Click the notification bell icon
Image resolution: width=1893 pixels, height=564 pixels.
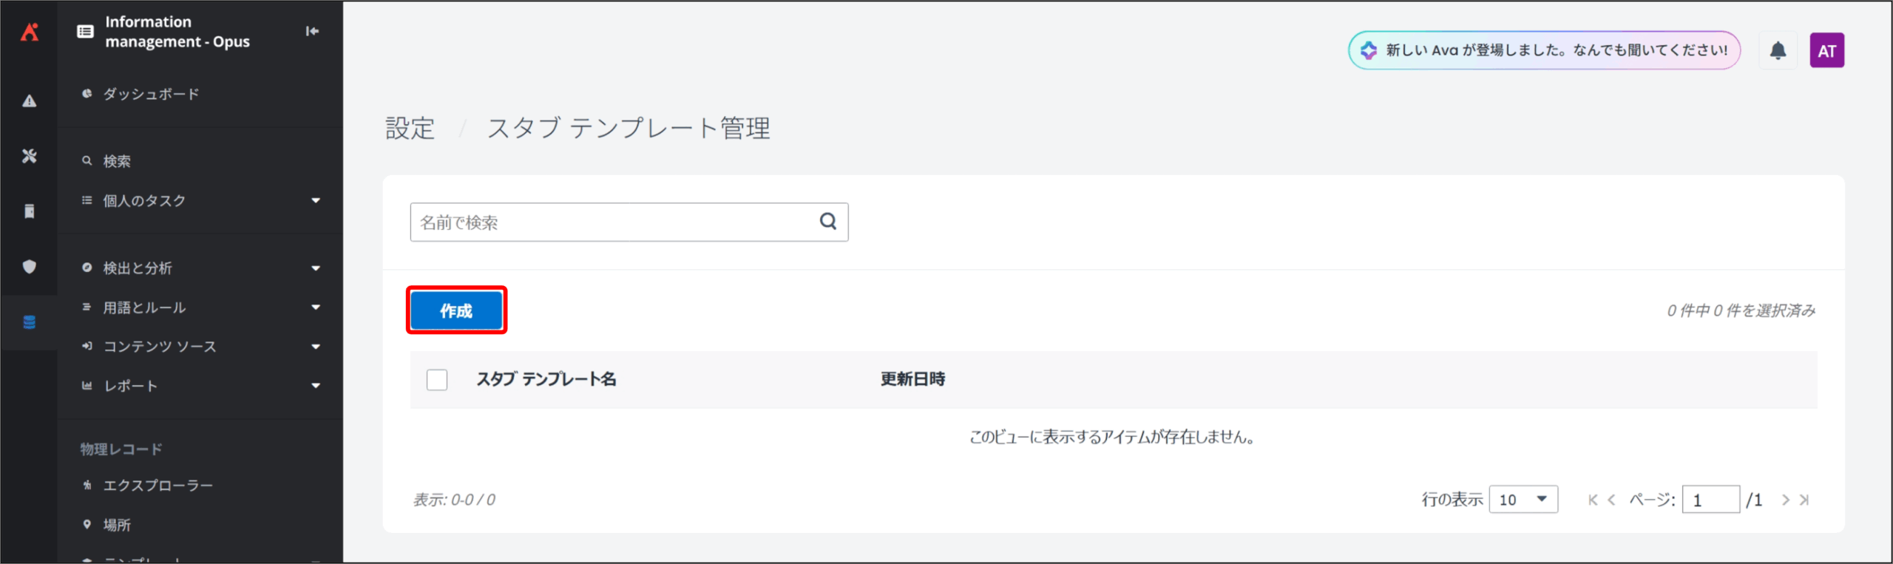(1777, 50)
